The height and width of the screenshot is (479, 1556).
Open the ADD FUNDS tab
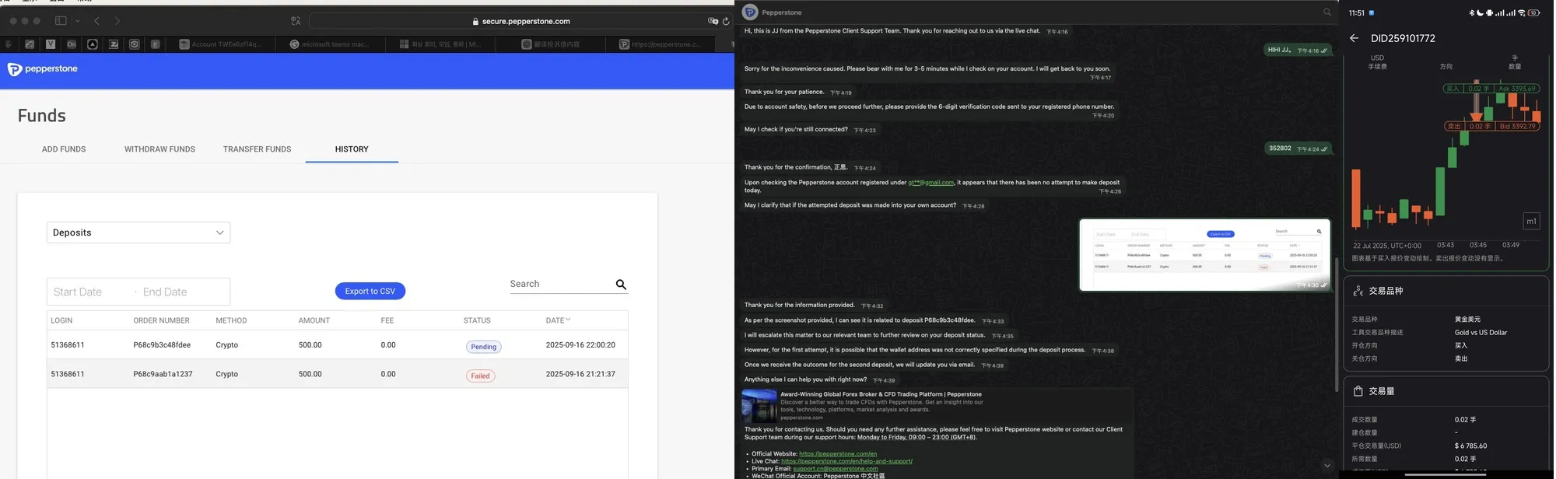pos(64,149)
